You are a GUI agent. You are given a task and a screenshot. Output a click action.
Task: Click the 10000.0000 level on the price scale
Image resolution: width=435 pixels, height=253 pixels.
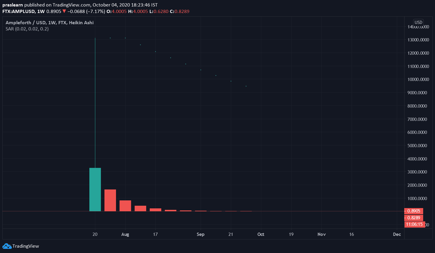point(418,80)
